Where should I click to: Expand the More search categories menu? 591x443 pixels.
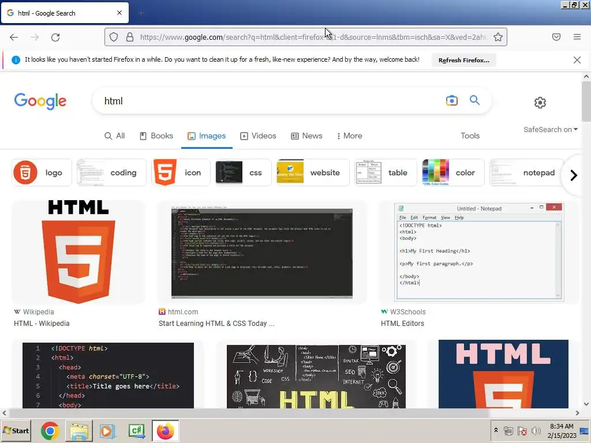pyautogui.click(x=349, y=136)
